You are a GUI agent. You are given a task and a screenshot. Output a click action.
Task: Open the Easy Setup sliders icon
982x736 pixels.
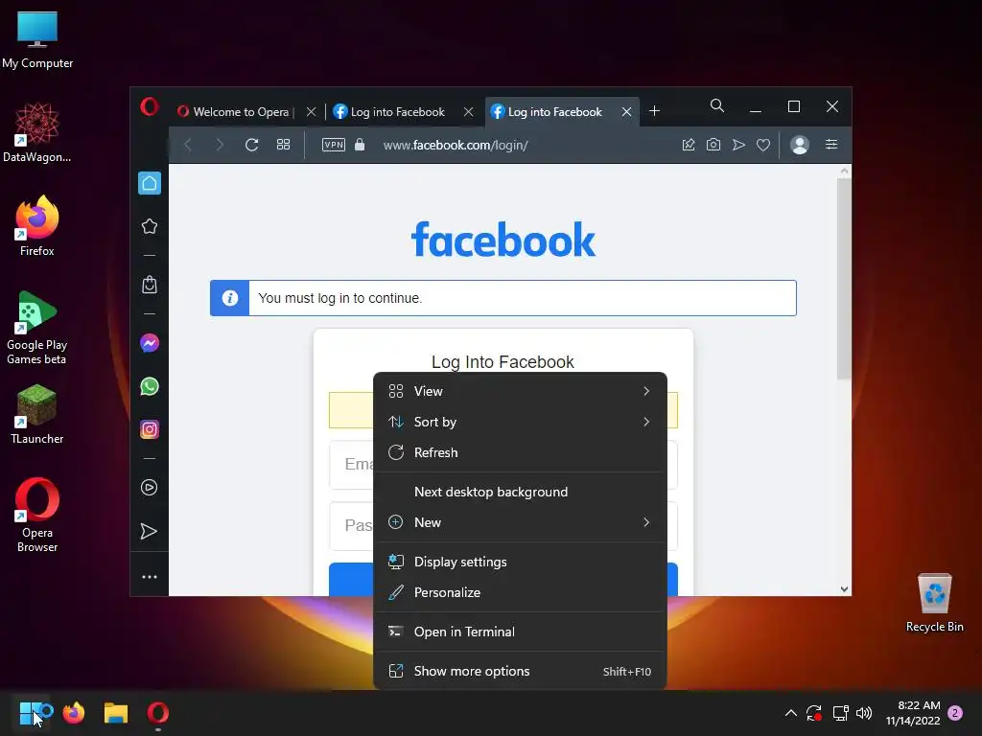[831, 145]
